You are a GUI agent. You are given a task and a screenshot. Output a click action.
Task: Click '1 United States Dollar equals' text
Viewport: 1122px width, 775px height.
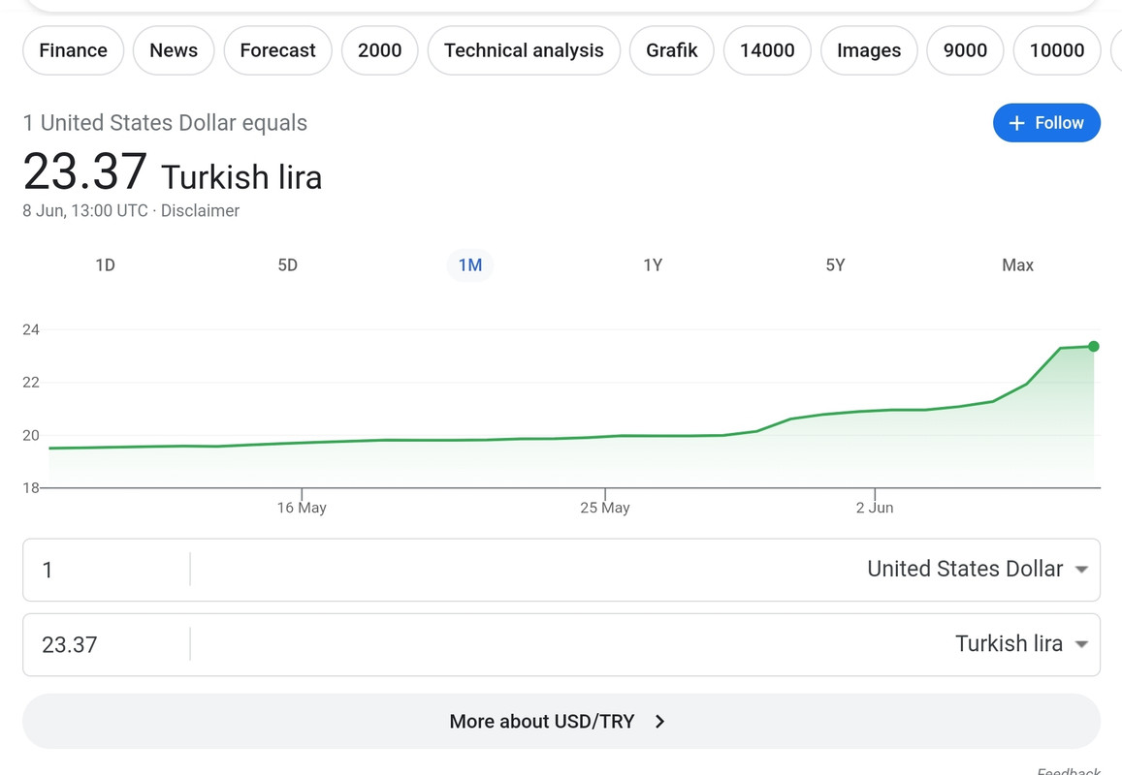(165, 123)
